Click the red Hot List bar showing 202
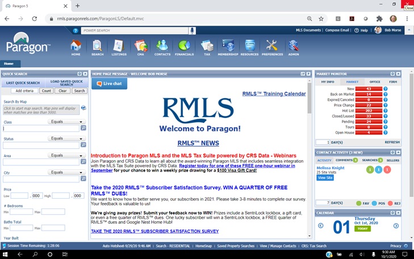Screen dimensions: 414x259 (x=369, y=111)
